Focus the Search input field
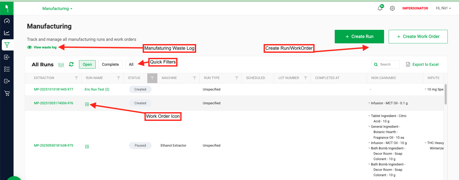Screen dimensions: 459x180 point(386,65)
